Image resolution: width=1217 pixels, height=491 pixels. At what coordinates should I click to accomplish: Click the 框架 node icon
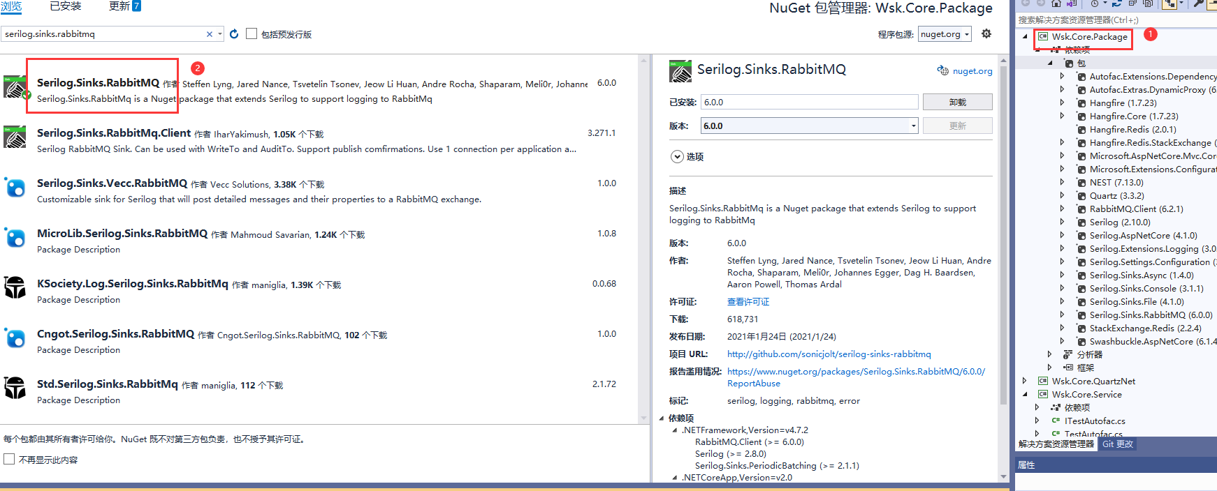pos(1068,368)
